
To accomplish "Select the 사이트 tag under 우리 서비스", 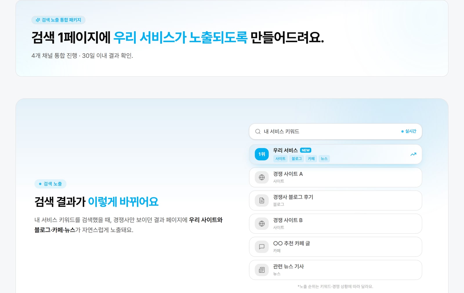I will pos(280,159).
